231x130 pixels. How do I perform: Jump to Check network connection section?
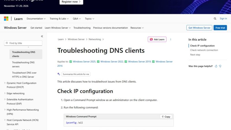click(204, 50)
